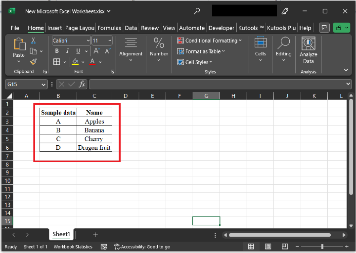
Task: Switch to the Insert ribbon tab
Action: (x=54, y=28)
